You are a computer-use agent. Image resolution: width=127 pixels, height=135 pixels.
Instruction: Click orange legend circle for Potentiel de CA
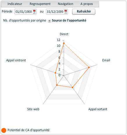[4, 130]
